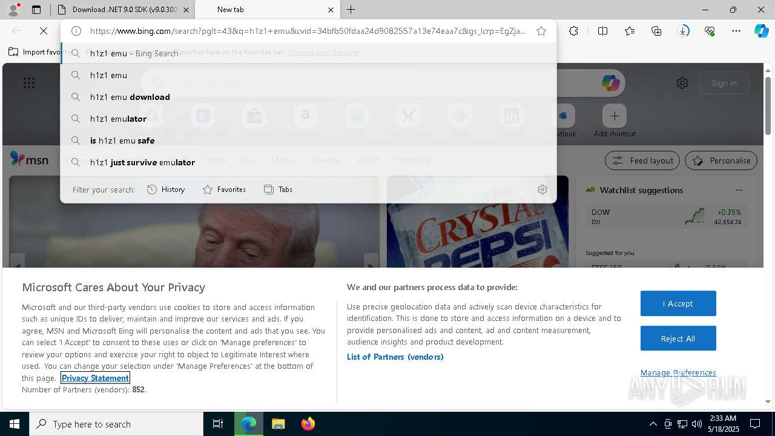Close the Download .NET 9.0 SDK tab
Screen dimensions: 775x436
point(186,10)
